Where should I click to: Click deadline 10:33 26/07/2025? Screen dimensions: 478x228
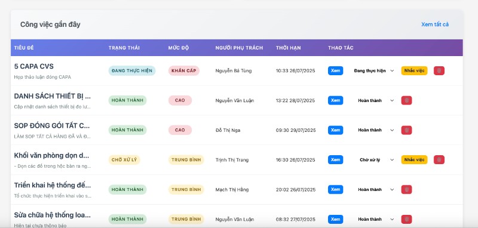point(295,70)
